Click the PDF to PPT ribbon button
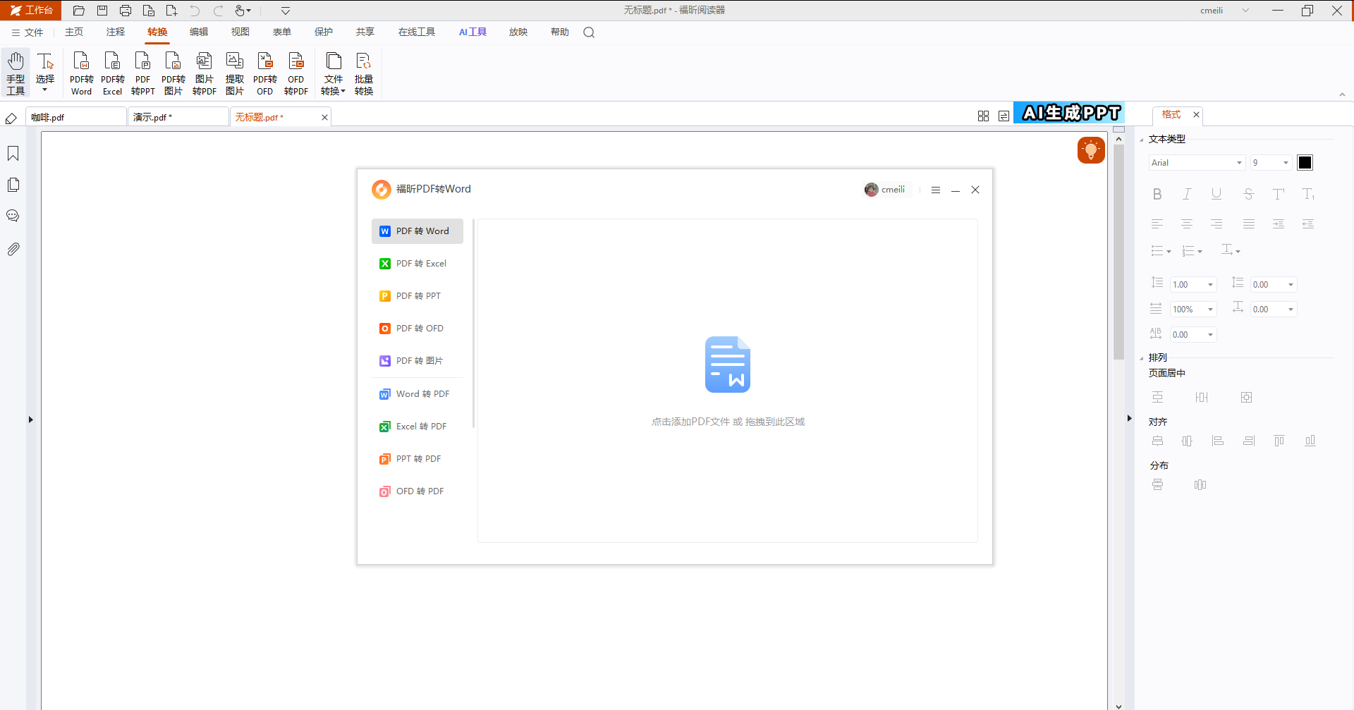The width and height of the screenshot is (1354, 710). click(x=142, y=73)
